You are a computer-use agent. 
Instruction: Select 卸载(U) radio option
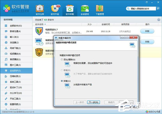click(x=62, y=81)
